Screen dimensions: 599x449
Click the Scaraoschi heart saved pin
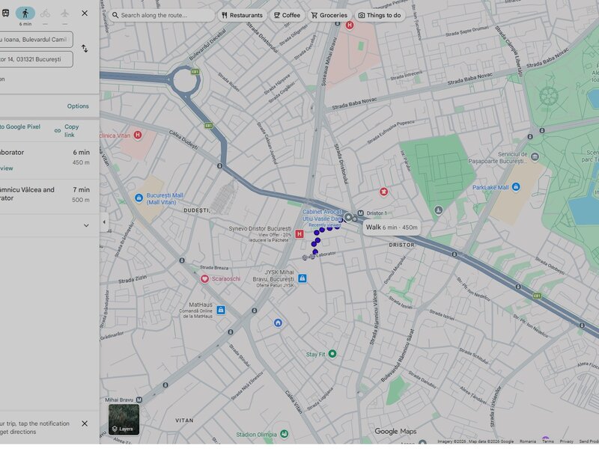204,279
